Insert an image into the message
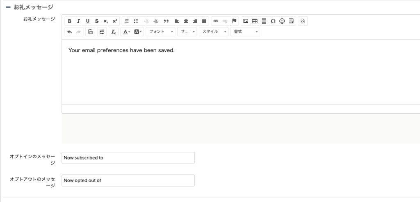Viewport: 420px width, 202px height. click(246, 21)
